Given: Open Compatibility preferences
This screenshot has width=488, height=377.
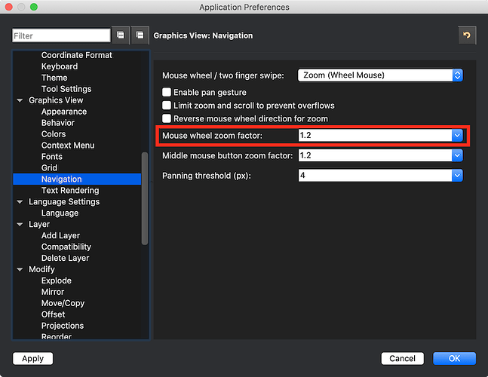Looking at the screenshot, I should pyautogui.click(x=66, y=247).
